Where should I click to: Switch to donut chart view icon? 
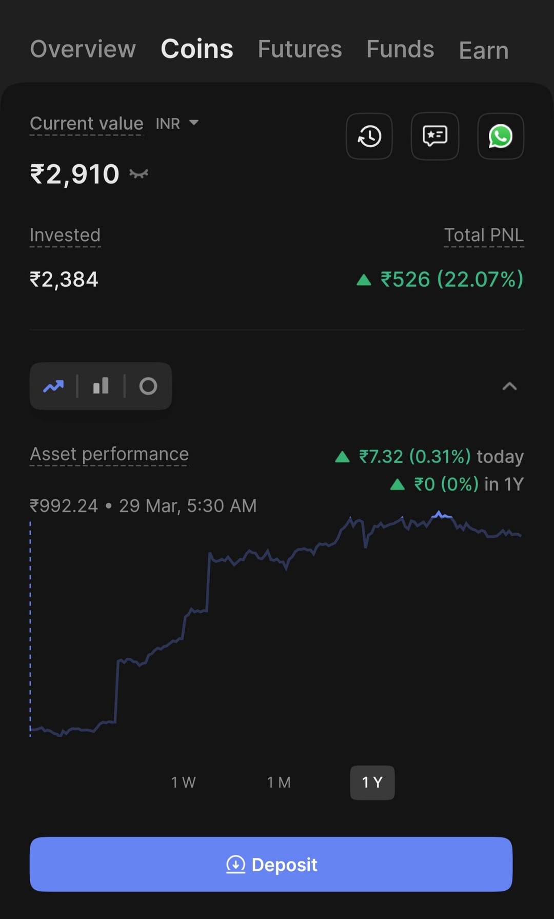pos(148,386)
